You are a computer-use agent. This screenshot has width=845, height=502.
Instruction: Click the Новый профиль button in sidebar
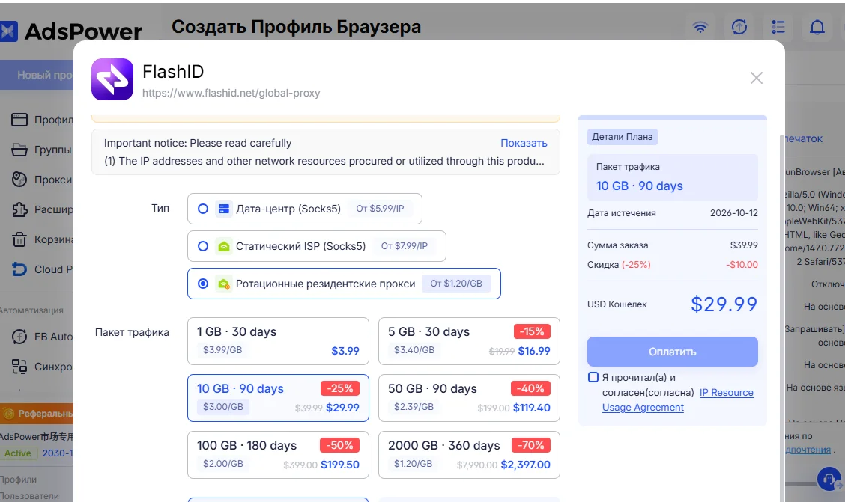point(37,75)
